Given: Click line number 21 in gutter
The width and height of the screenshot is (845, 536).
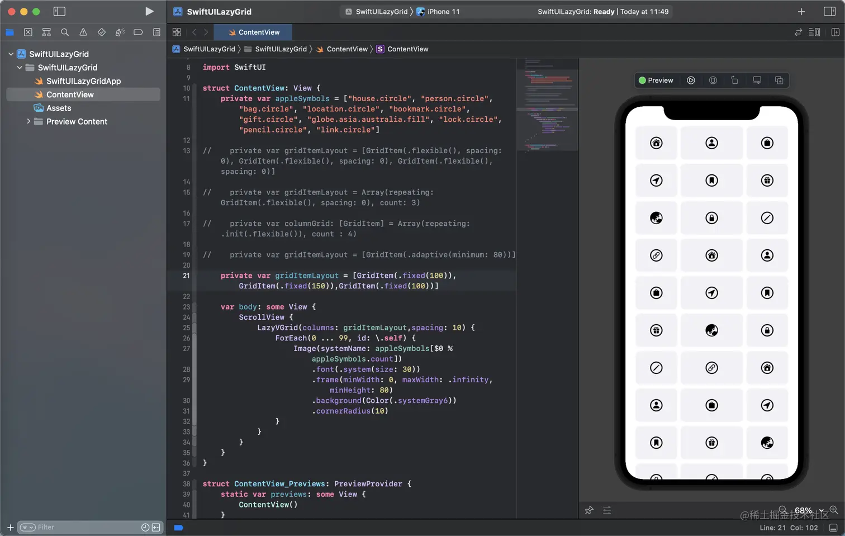Looking at the screenshot, I should (187, 276).
